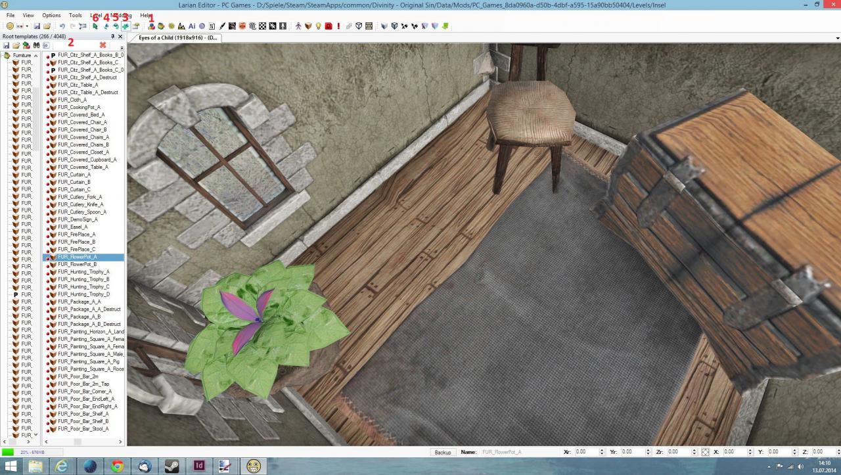The width and height of the screenshot is (841, 475).
Task: Open Internet Explorer from the taskbar
Action: click(x=62, y=466)
